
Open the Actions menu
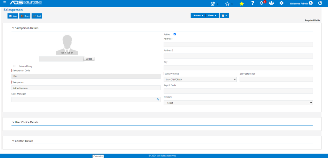point(198,15)
